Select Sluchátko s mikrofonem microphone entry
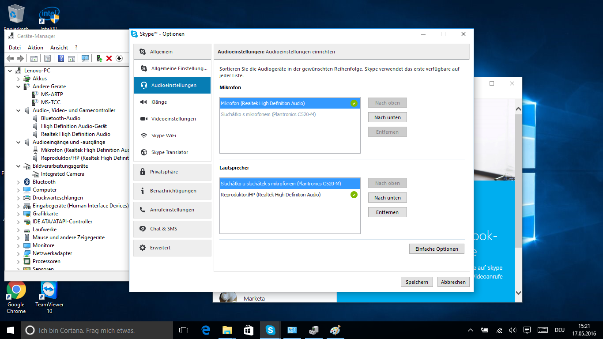The height and width of the screenshot is (339, 603). [290, 114]
